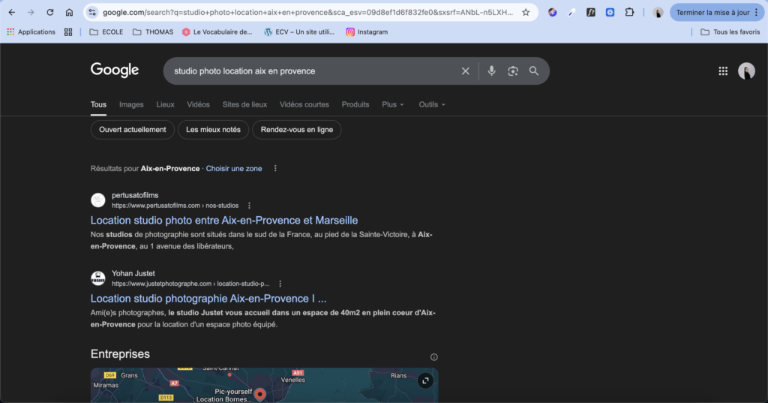Toggle the Rendez-vous en ligne filter chip
The image size is (768, 403).
click(297, 130)
